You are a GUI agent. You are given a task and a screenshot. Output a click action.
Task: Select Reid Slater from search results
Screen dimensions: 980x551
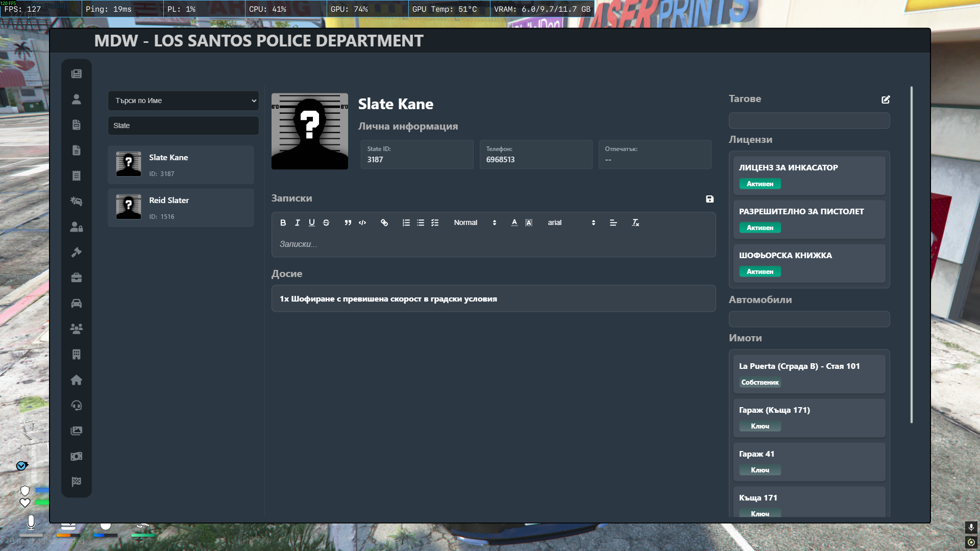[x=181, y=208]
